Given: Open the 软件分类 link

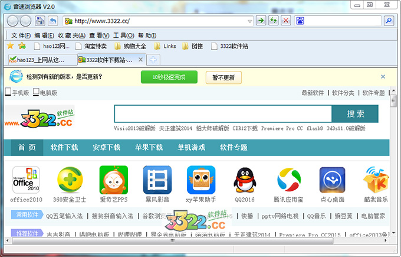Looking at the screenshot, I should click(x=343, y=93).
